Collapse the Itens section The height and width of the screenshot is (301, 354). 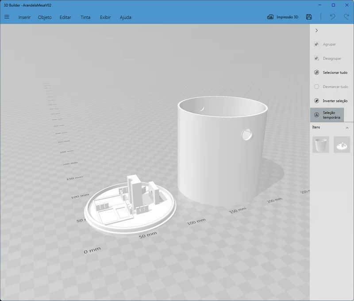pyautogui.click(x=347, y=128)
